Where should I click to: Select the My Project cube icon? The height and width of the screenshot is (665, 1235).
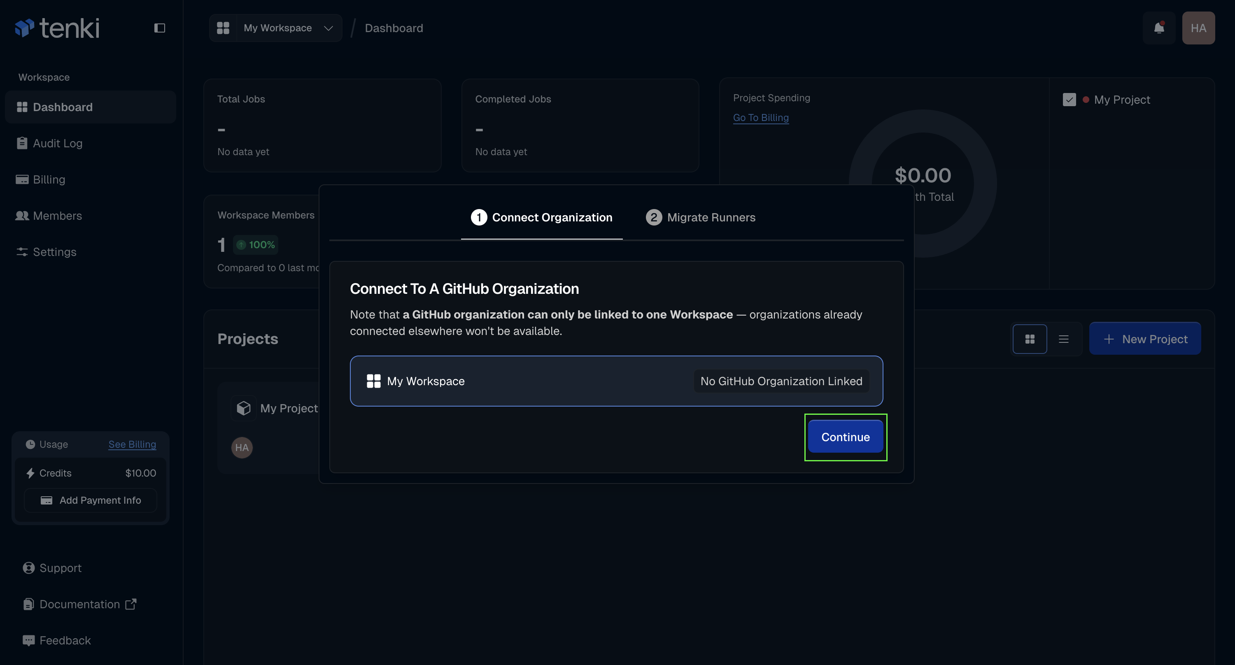pyautogui.click(x=244, y=408)
